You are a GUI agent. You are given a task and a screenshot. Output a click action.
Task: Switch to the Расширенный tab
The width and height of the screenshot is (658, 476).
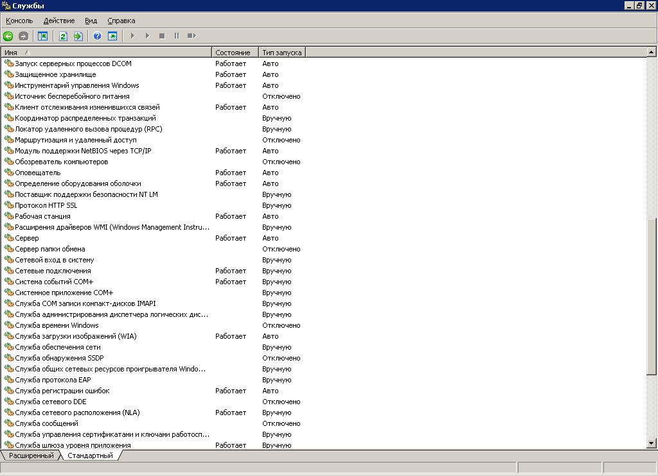point(31,455)
